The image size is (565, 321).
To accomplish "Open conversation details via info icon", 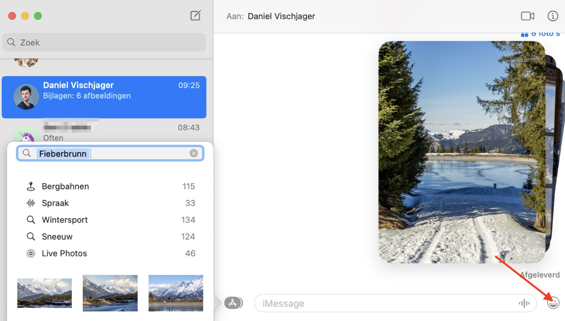I will point(553,16).
